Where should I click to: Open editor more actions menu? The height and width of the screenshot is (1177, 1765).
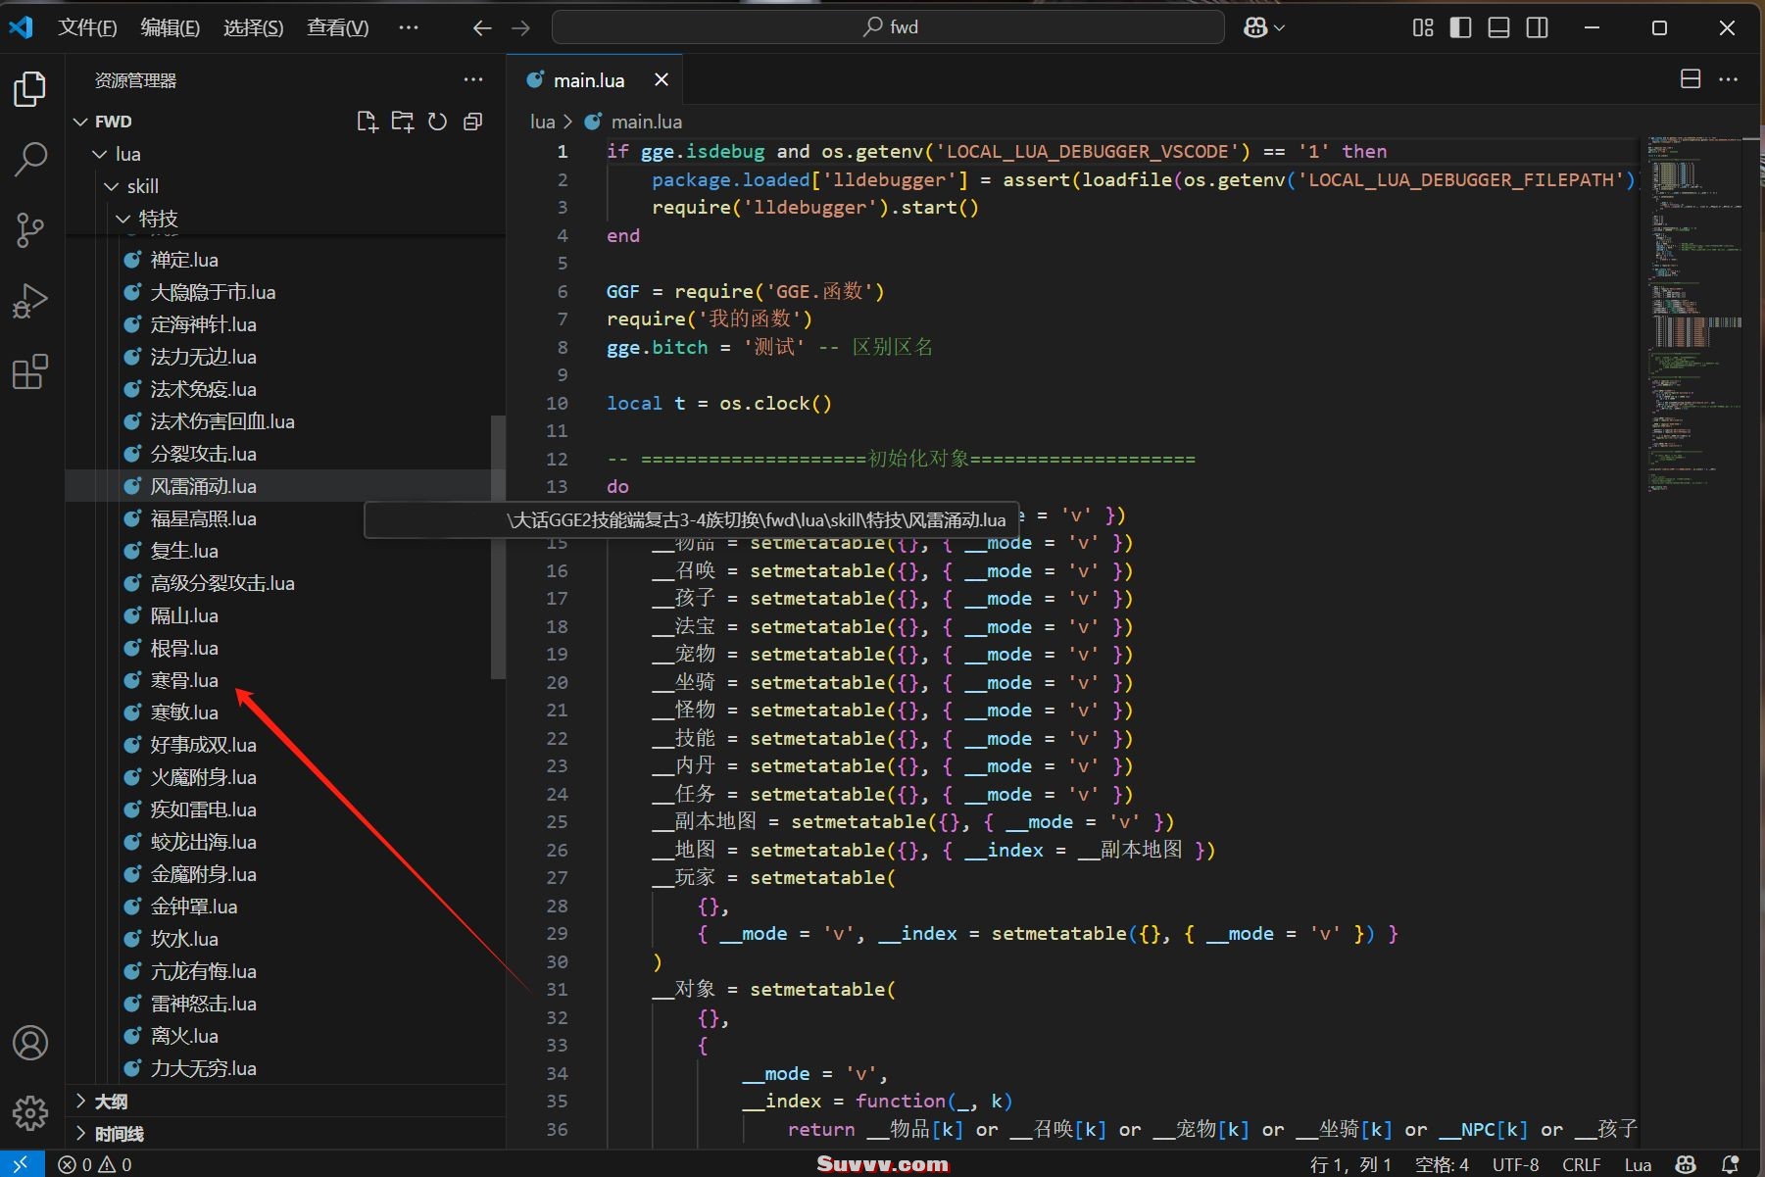pos(1728,79)
